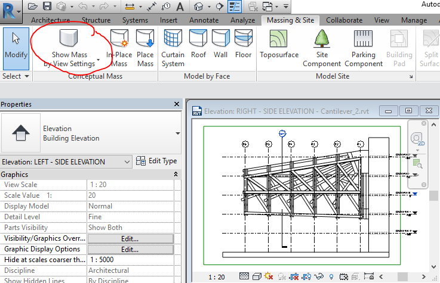Select the Site Component tree tool
Viewport: 440px width, 283px height.
(322, 48)
